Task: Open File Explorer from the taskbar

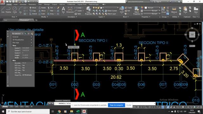Action: (72, 111)
